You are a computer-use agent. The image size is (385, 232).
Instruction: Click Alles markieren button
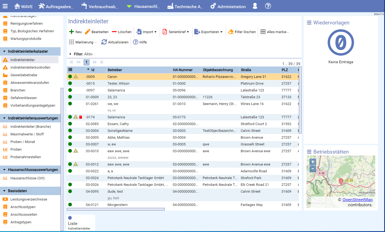pos(275,32)
